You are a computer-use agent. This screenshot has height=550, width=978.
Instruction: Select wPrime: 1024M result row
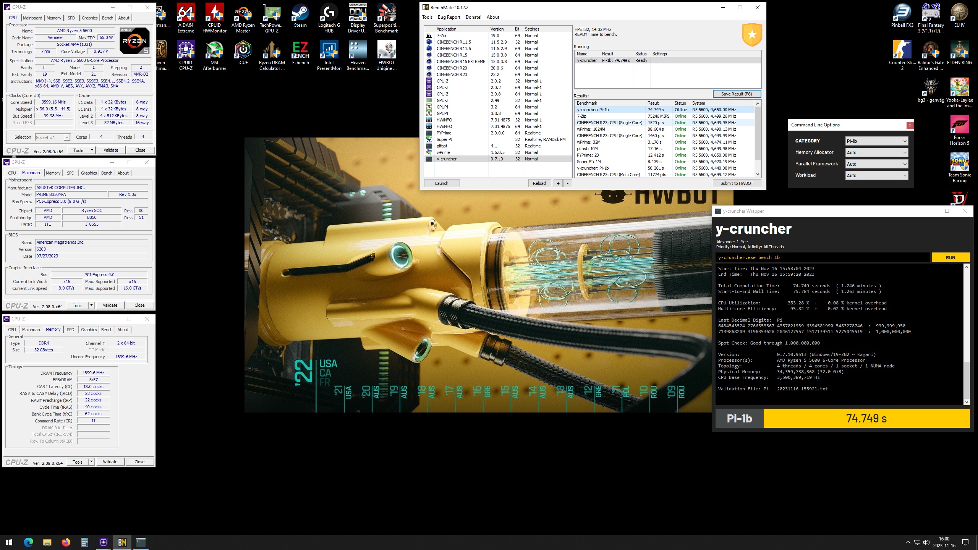665,129
